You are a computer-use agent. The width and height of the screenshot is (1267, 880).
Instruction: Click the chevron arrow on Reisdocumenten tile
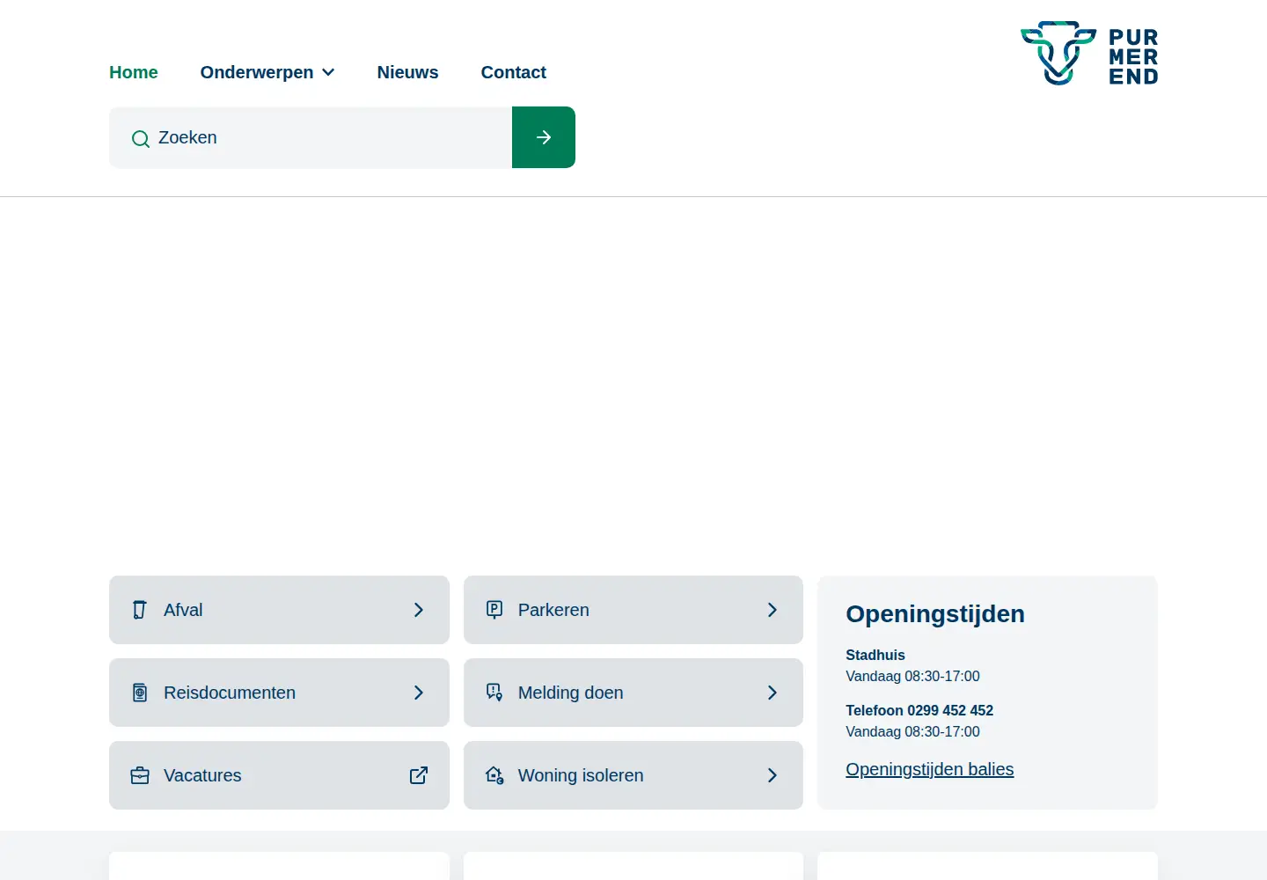tap(419, 693)
